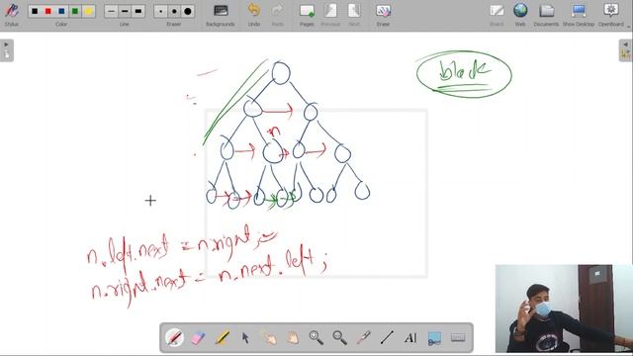Screen dimensions: 633x356
Task: Select the arrow Selector tool
Action: 245,337
